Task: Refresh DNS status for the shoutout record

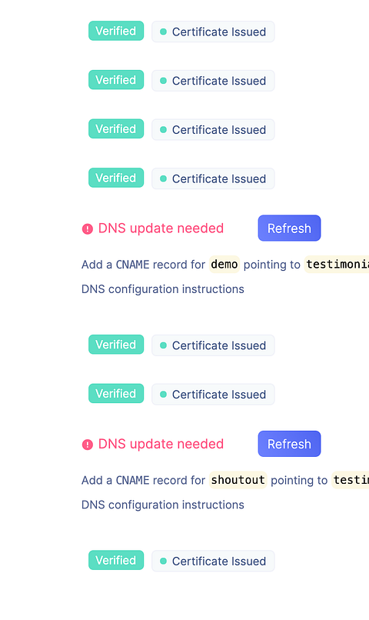Action: pyautogui.click(x=289, y=444)
